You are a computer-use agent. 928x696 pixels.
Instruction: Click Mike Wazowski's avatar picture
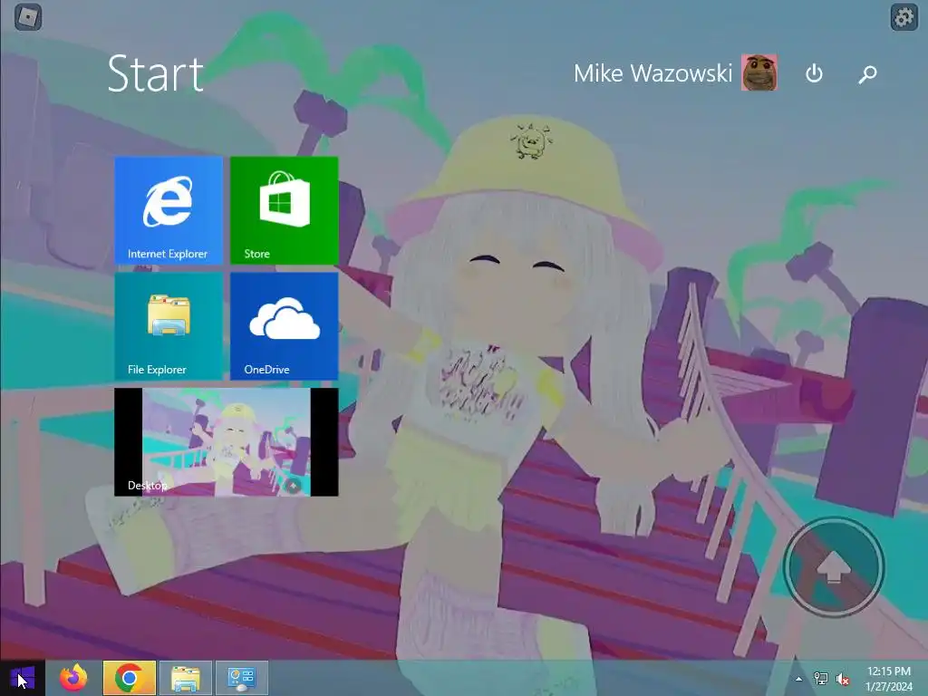click(x=759, y=72)
